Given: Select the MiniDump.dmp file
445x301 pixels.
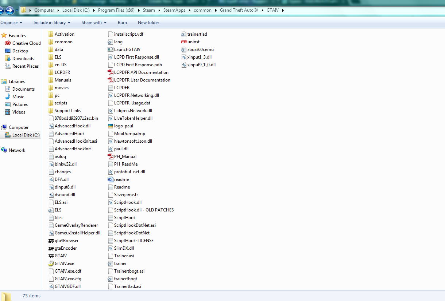Looking at the screenshot, I should pyautogui.click(x=127, y=134).
